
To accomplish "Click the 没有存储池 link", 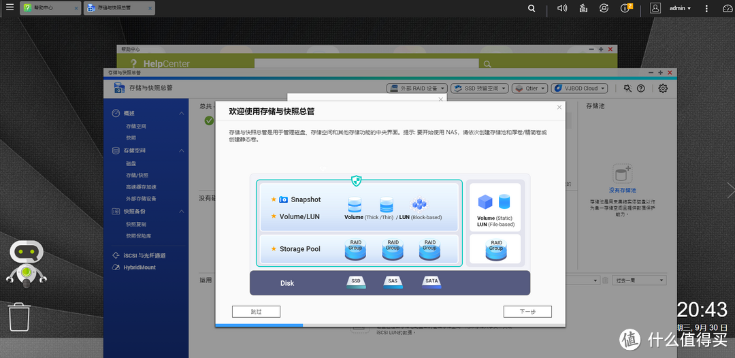I will pos(622,191).
